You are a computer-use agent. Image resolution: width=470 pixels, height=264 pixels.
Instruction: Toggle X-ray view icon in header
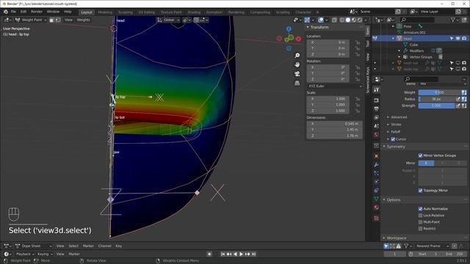tap(335, 20)
